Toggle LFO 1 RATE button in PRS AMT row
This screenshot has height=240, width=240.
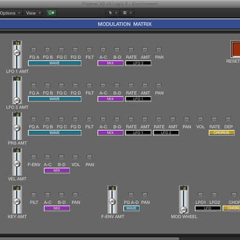pos(131,119)
